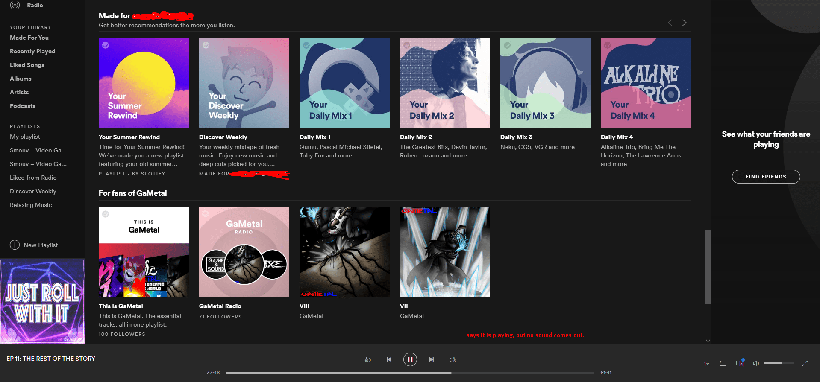Open the Daily Mix 2 cover art
Screen dimensions: 820x382
[445, 83]
